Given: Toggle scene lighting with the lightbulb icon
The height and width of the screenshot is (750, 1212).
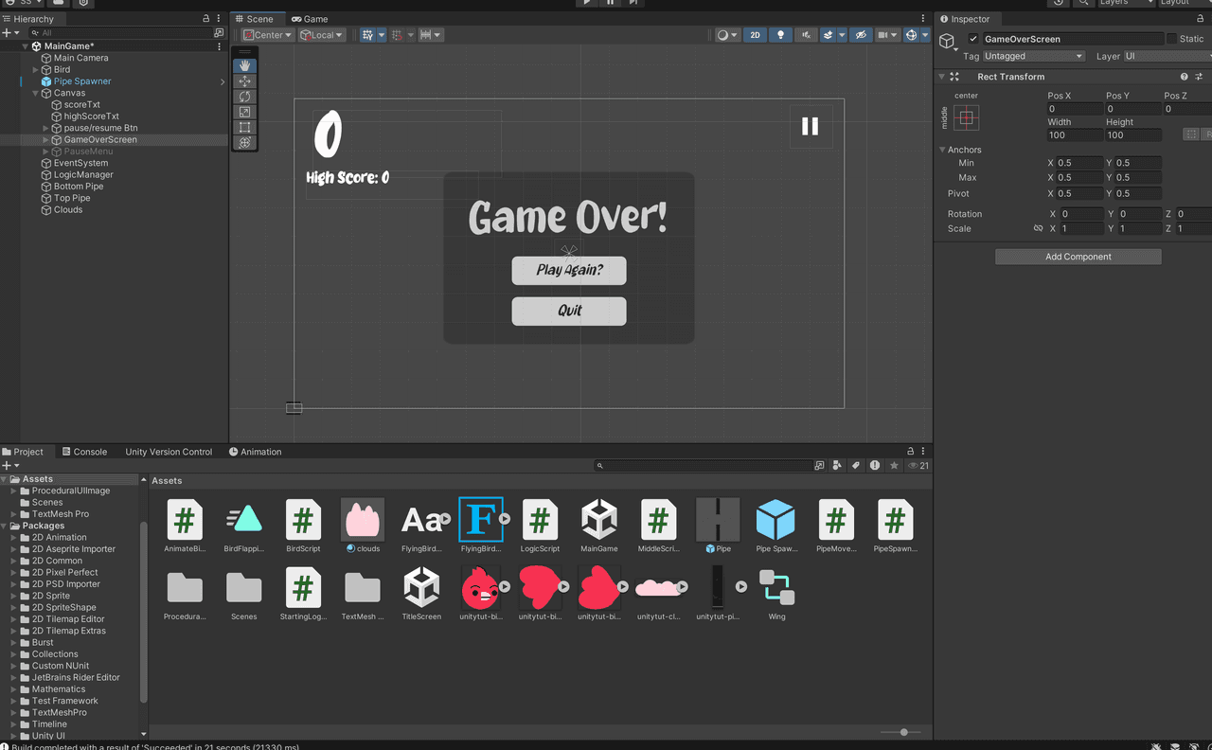Looking at the screenshot, I should [x=780, y=35].
